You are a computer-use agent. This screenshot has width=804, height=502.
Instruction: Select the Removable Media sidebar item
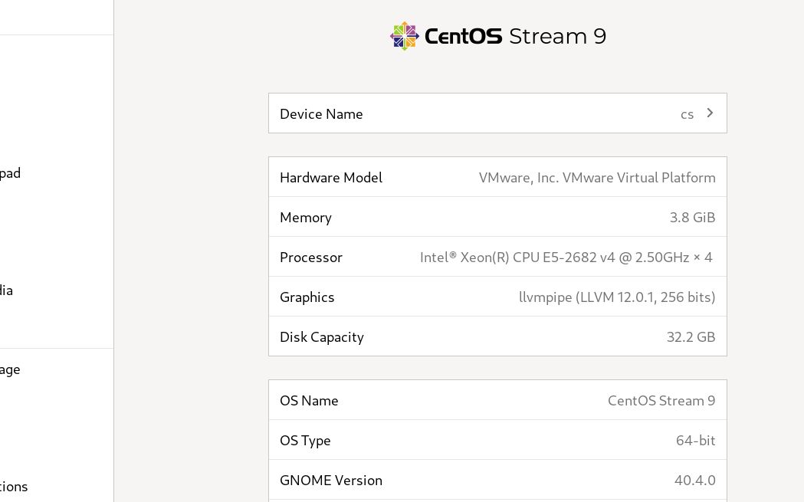[x=7, y=290]
